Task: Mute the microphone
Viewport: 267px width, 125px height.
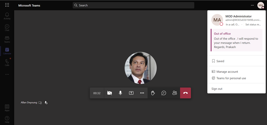Action: click(x=120, y=93)
